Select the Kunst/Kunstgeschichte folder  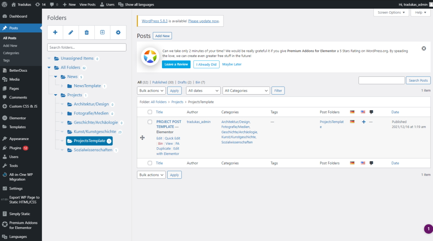[95, 132]
